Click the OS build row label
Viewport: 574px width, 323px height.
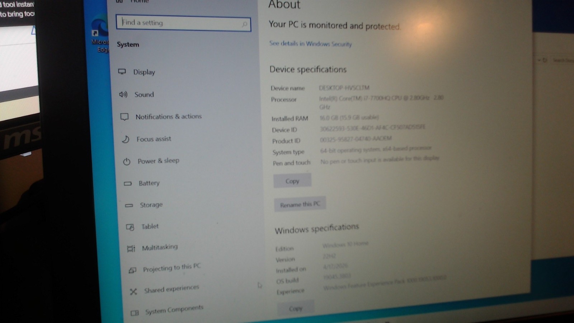pyautogui.click(x=287, y=281)
